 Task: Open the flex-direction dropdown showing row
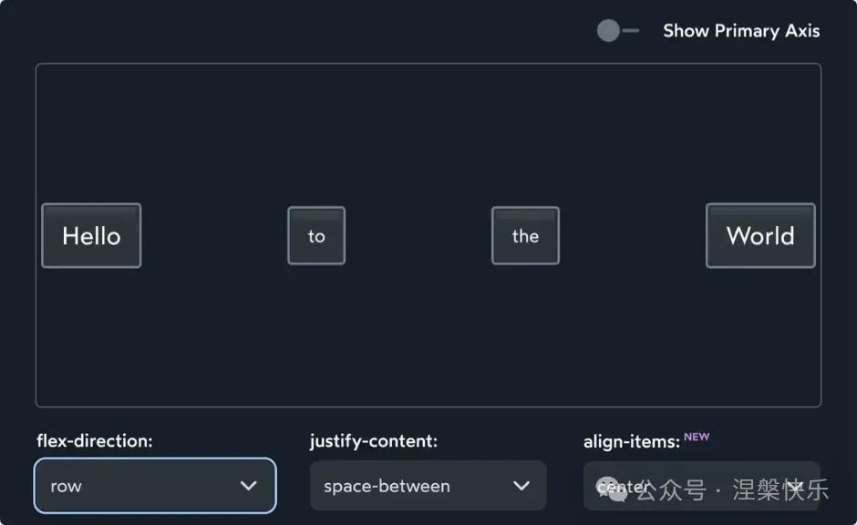155,486
